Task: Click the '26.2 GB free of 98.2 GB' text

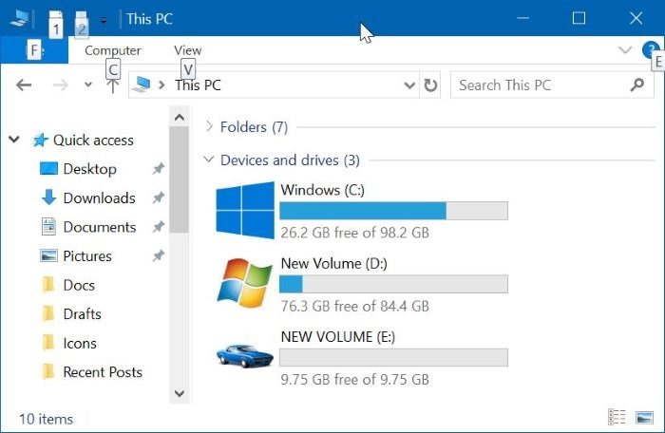Action: click(354, 233)
